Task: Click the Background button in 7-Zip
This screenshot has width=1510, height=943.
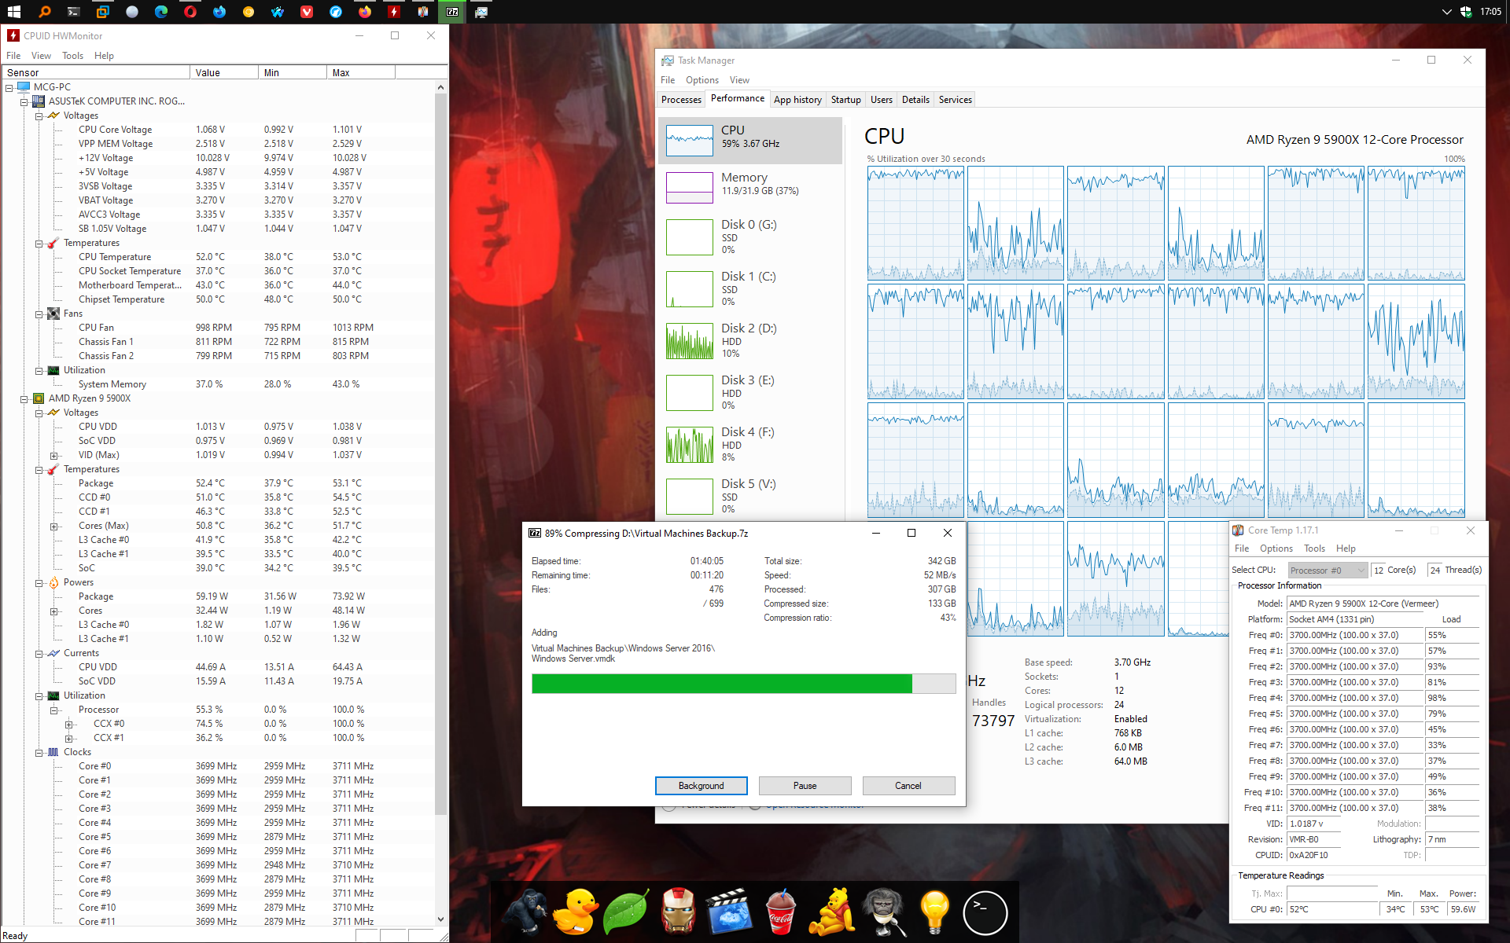Action: tap(701, 786)
